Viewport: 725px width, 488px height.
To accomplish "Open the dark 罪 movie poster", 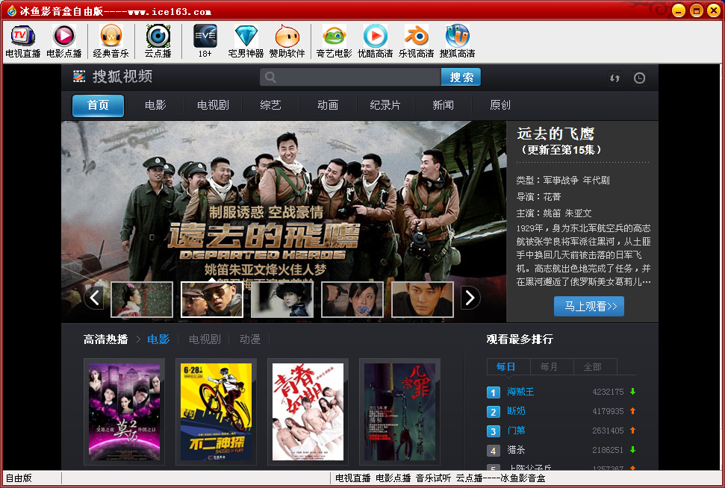I will click(399, 412).
